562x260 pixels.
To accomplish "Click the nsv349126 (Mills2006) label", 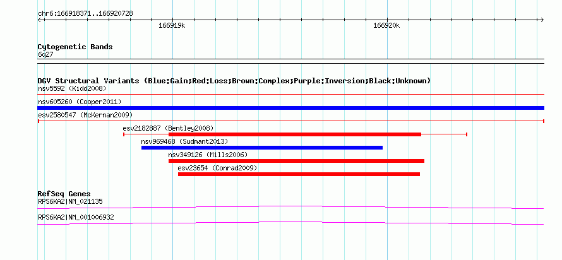I will pos(208,155).
